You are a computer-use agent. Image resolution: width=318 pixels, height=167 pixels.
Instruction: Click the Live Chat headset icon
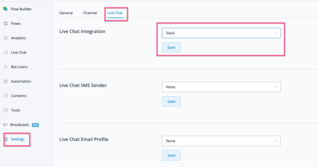[6, 53]
